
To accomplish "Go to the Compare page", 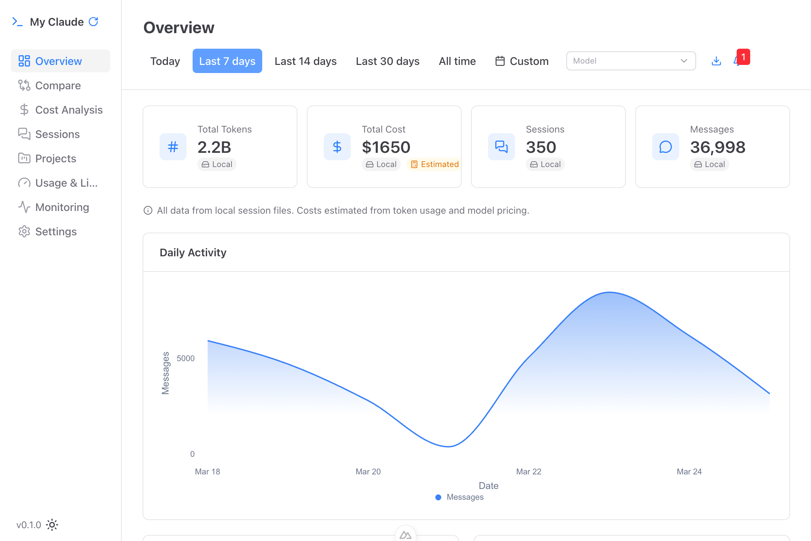I will click(60, 85).
